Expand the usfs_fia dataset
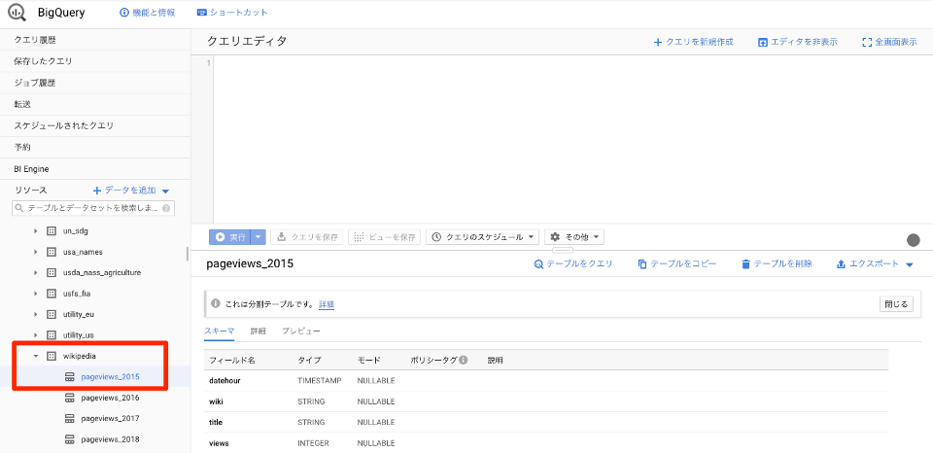 click(35, 294)
